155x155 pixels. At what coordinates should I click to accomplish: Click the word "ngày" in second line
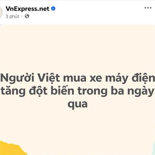click(x=141, y=91)
